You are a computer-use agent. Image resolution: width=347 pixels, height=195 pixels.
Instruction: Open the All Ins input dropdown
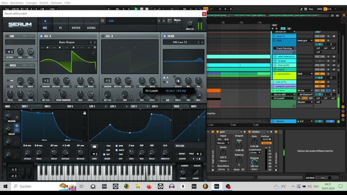click(x=305, y=90)
